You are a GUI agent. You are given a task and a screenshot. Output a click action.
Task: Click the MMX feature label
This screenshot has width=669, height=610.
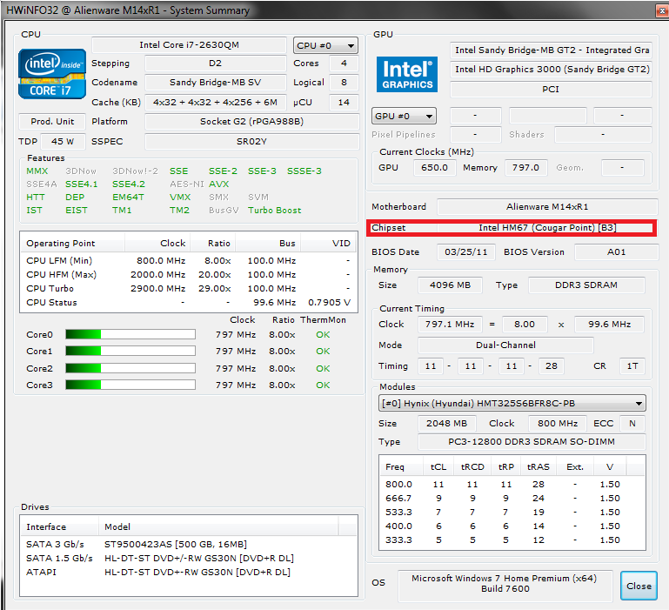[x=37, y=171]
